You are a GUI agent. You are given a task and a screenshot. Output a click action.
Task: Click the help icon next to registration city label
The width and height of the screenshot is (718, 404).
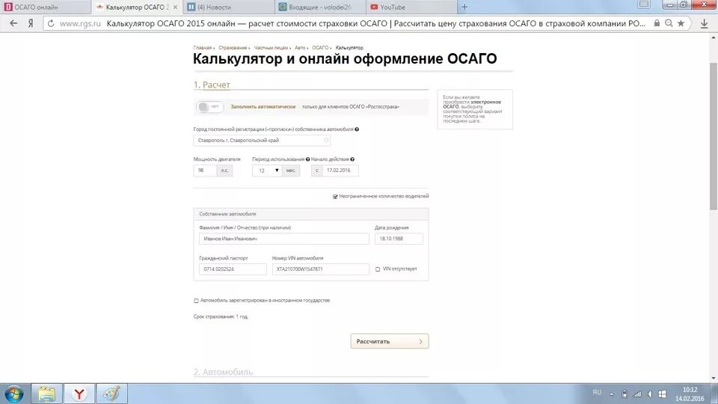point(357,129)
